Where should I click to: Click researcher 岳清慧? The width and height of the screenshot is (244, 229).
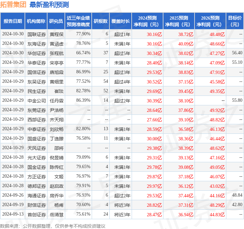[x=57, y=215]
